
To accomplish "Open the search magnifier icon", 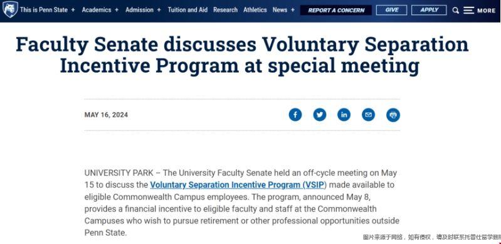I will coord(456,11).
